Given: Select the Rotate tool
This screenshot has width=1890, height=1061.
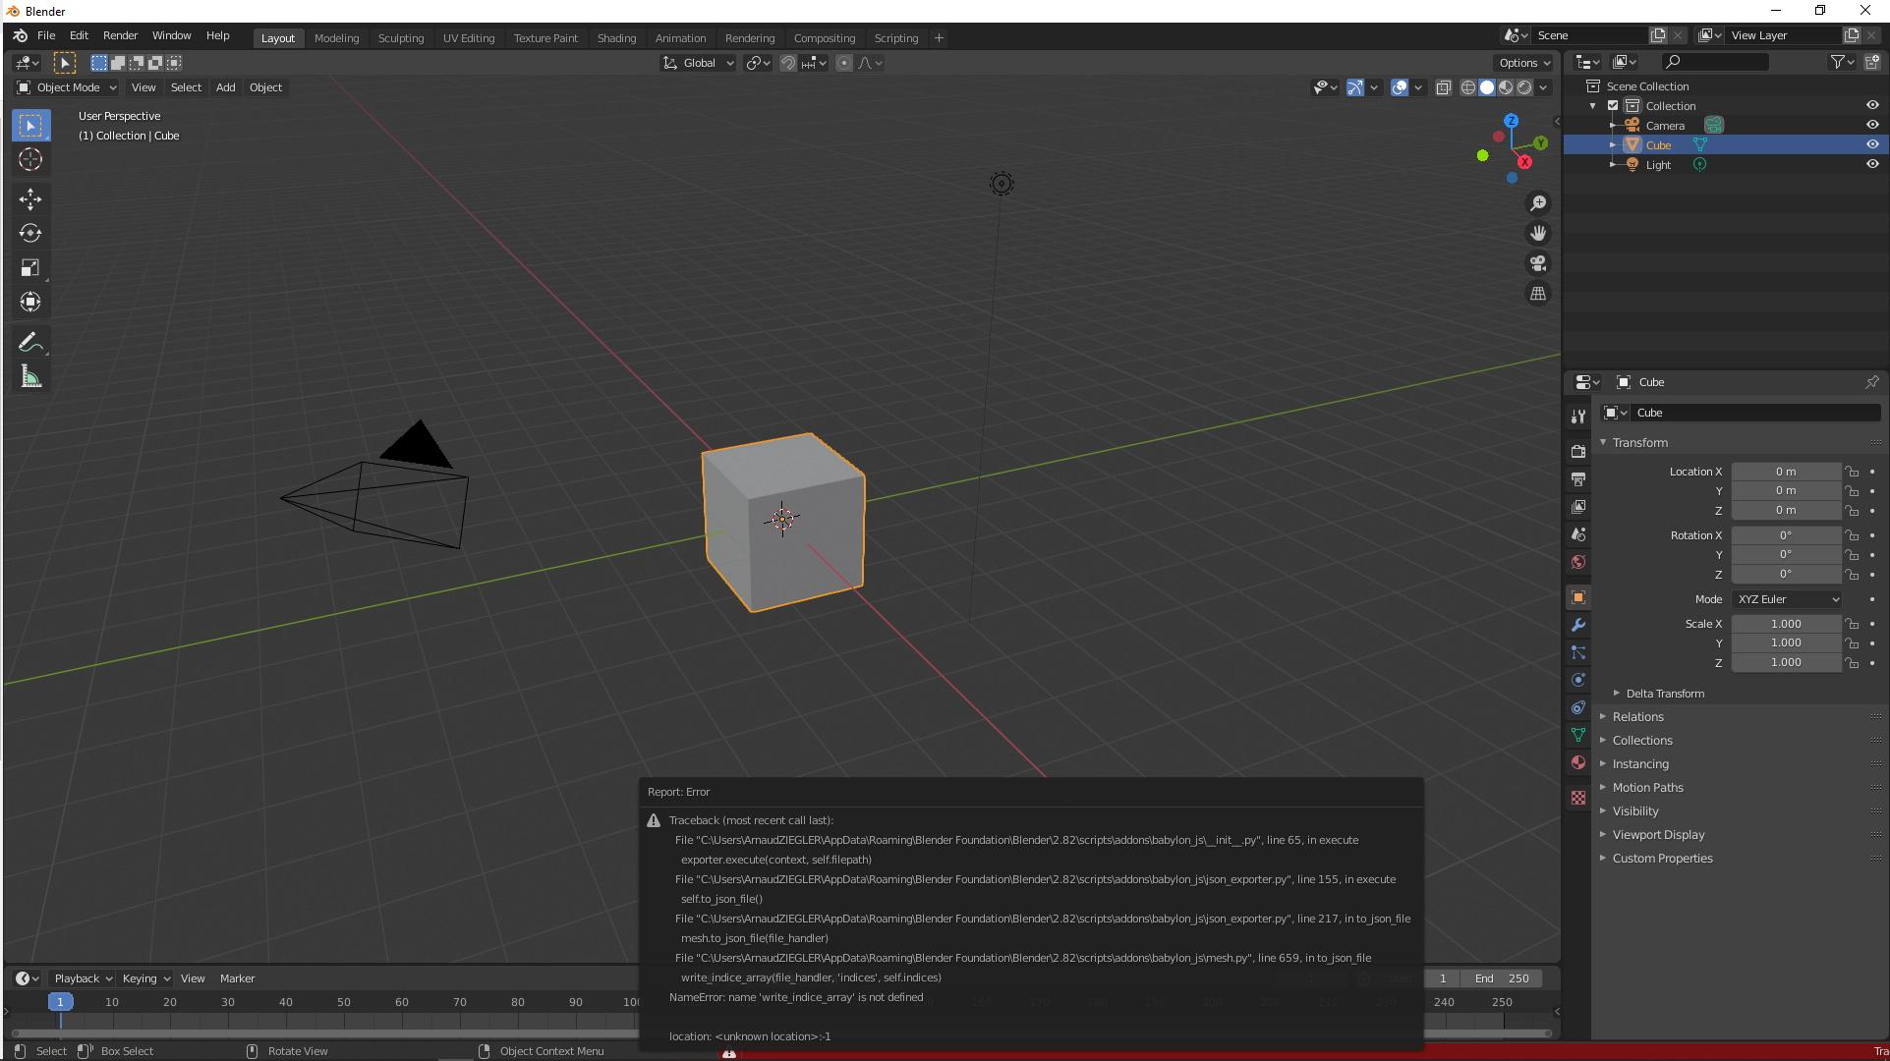Looking at the screenshot, I should [30, 233].
